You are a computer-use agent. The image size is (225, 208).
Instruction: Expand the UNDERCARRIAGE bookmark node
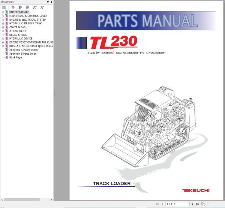[3, 12]
